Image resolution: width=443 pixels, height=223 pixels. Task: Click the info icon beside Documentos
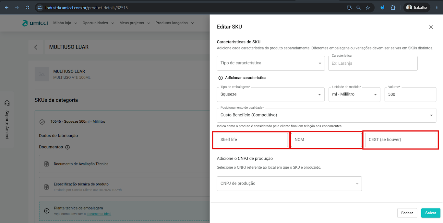(x=67, y=147)
